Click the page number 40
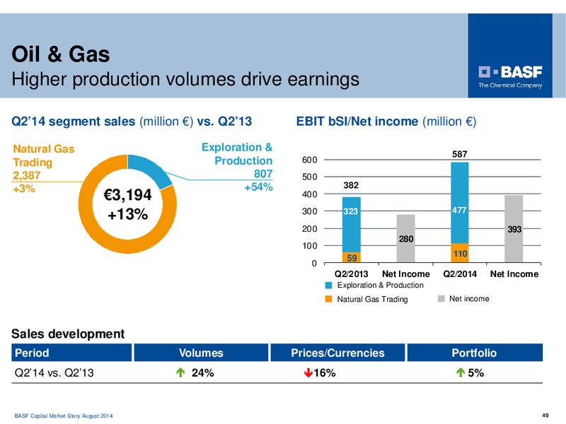The image size is (566, 424). point(545,416)
